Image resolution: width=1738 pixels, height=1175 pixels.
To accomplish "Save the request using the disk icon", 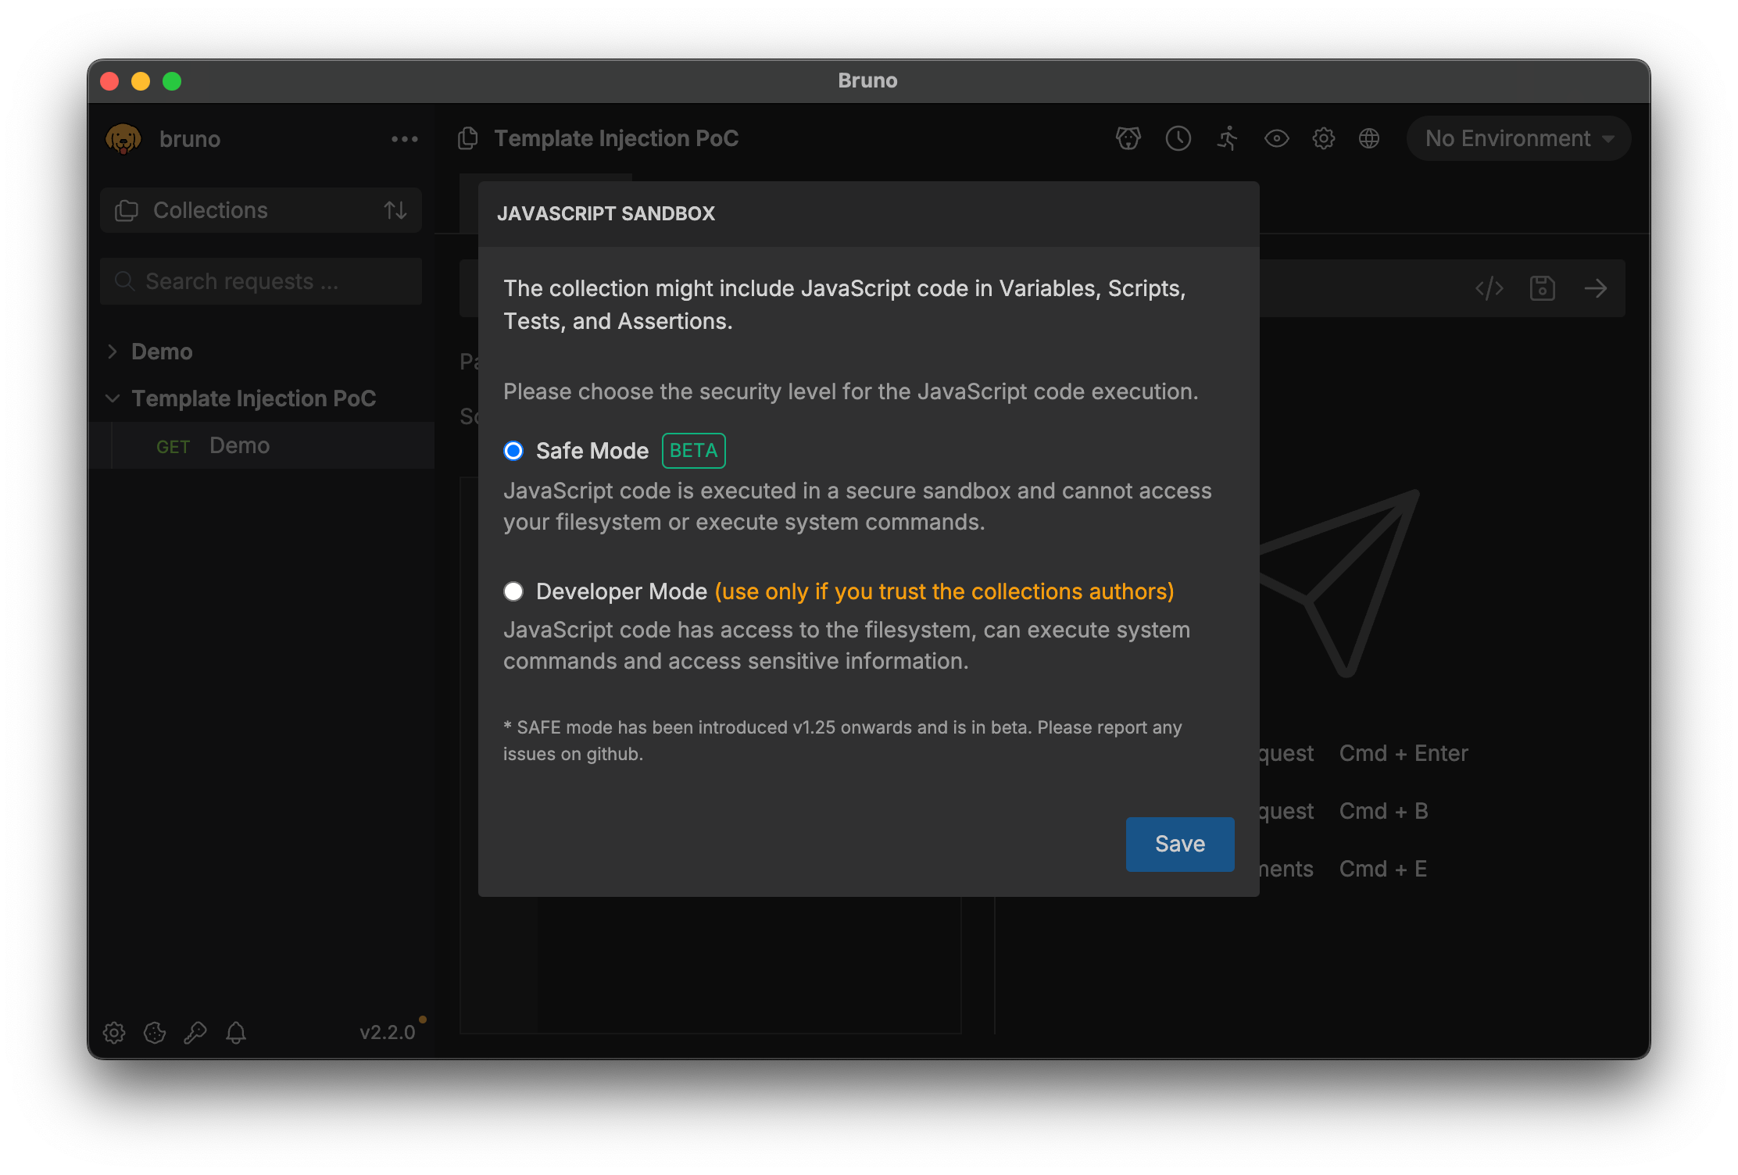I will (1542, 287).
